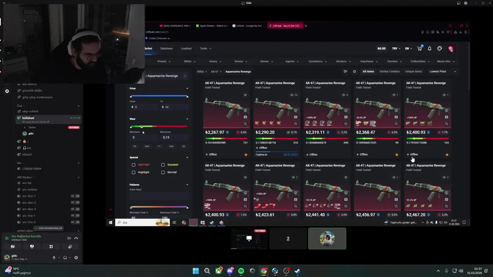The width and height of the screenshot is (493, 277).
Task: Share your screen from Discord voice panel
Action: click(x=32, y=247)
